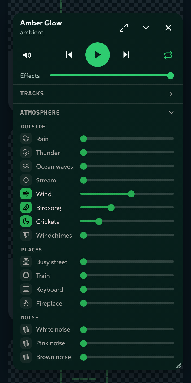The width and height of the screenshot is (191, 383).
Task: Set Thunder volume on its slider track
Action: pos(127,152)
